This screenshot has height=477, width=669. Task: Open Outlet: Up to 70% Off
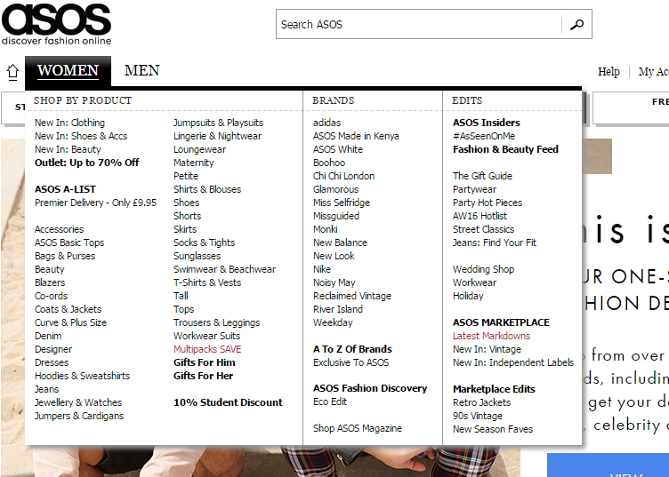[87, 163]
